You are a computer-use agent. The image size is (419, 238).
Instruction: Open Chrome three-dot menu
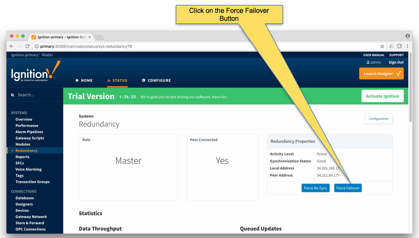pos(407,46)
